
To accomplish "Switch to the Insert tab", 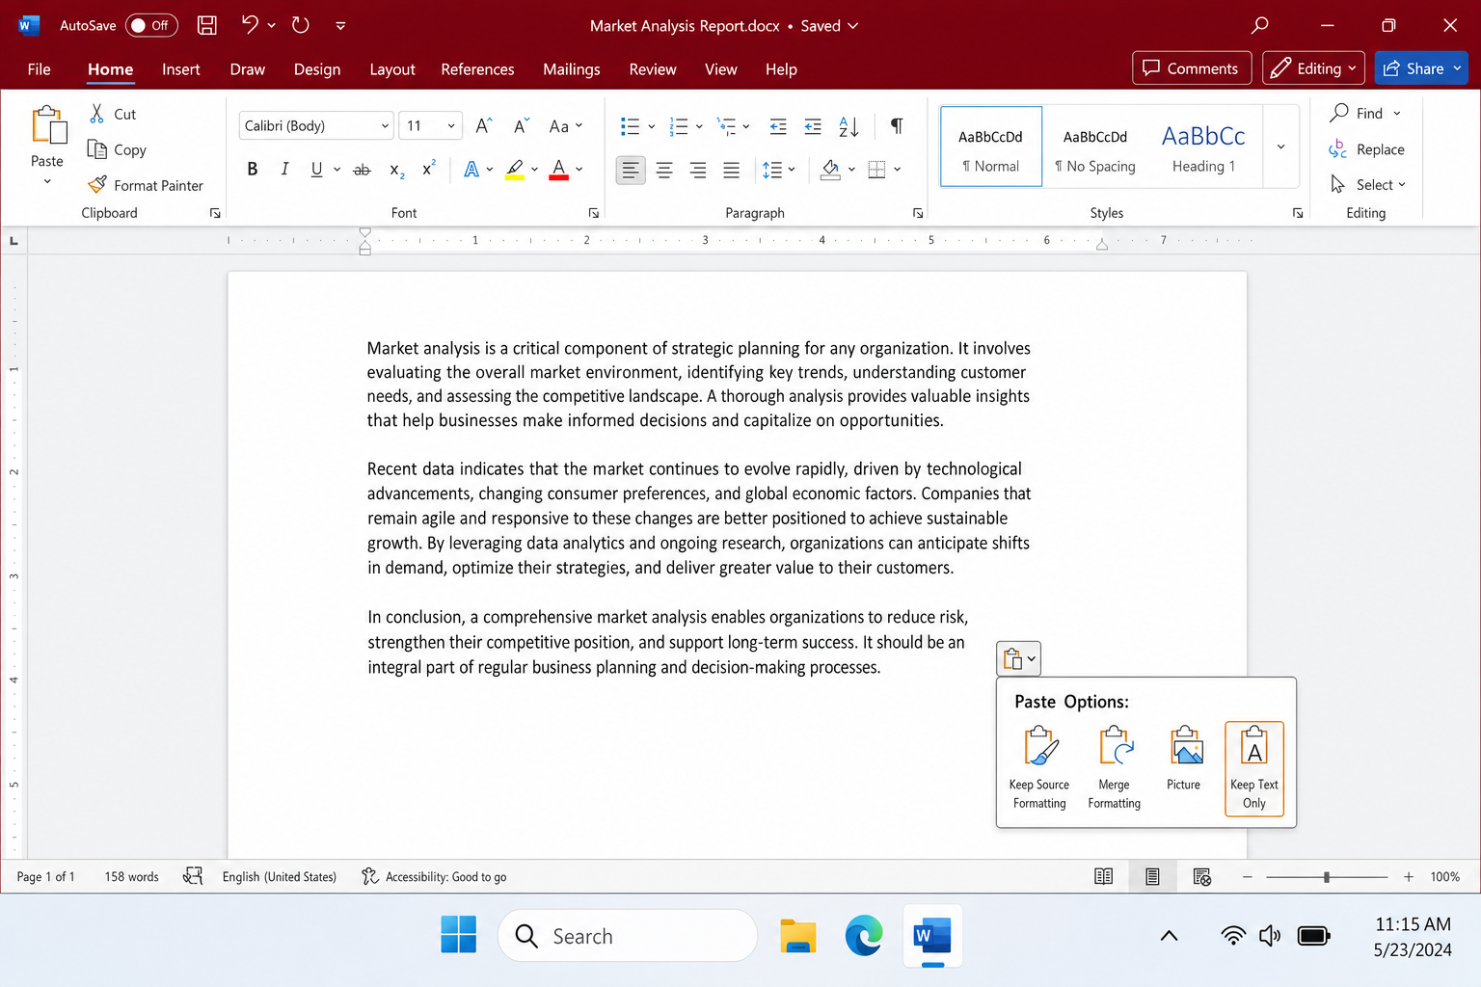I will pyautogui.click(x=181, y=68).
